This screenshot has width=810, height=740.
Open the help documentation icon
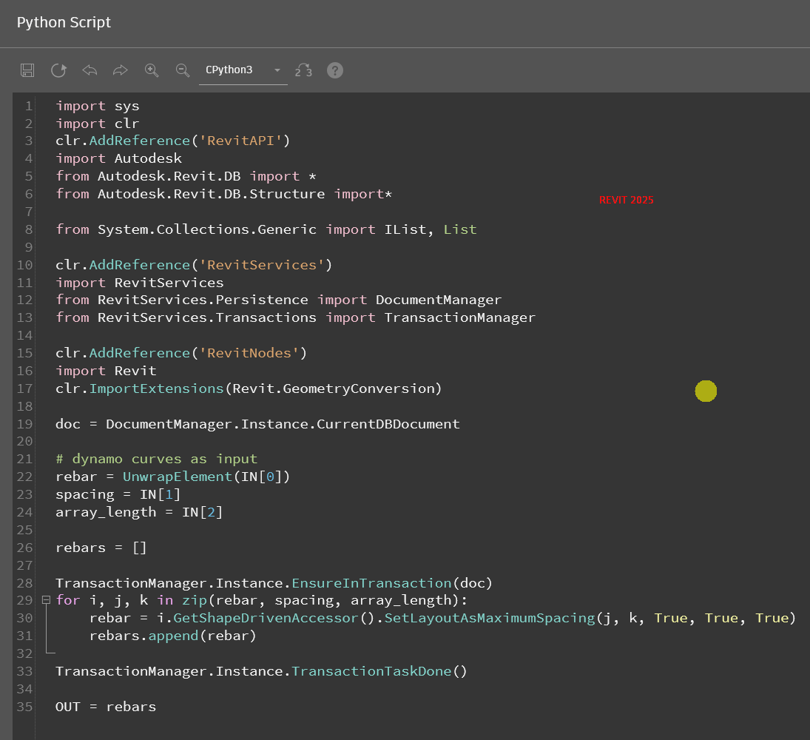click(x=335, y=70)
